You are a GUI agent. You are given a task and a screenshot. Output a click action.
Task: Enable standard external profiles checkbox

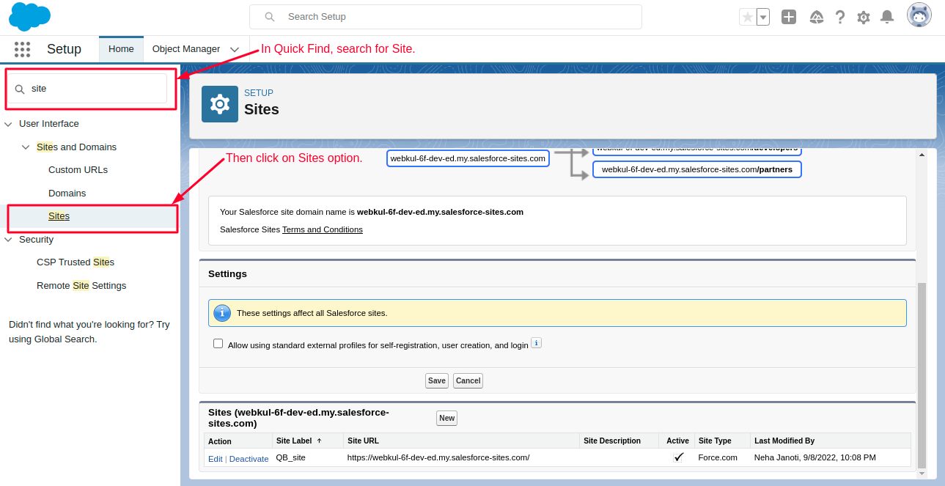(x=218, y=344)
